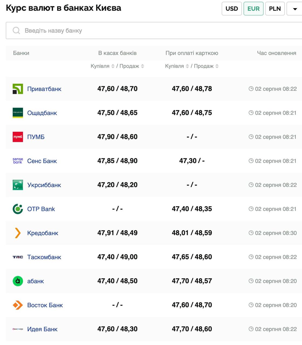Open the additional currencies dropdown arrow
Screen dimensions: 302x345
point(295,9)
